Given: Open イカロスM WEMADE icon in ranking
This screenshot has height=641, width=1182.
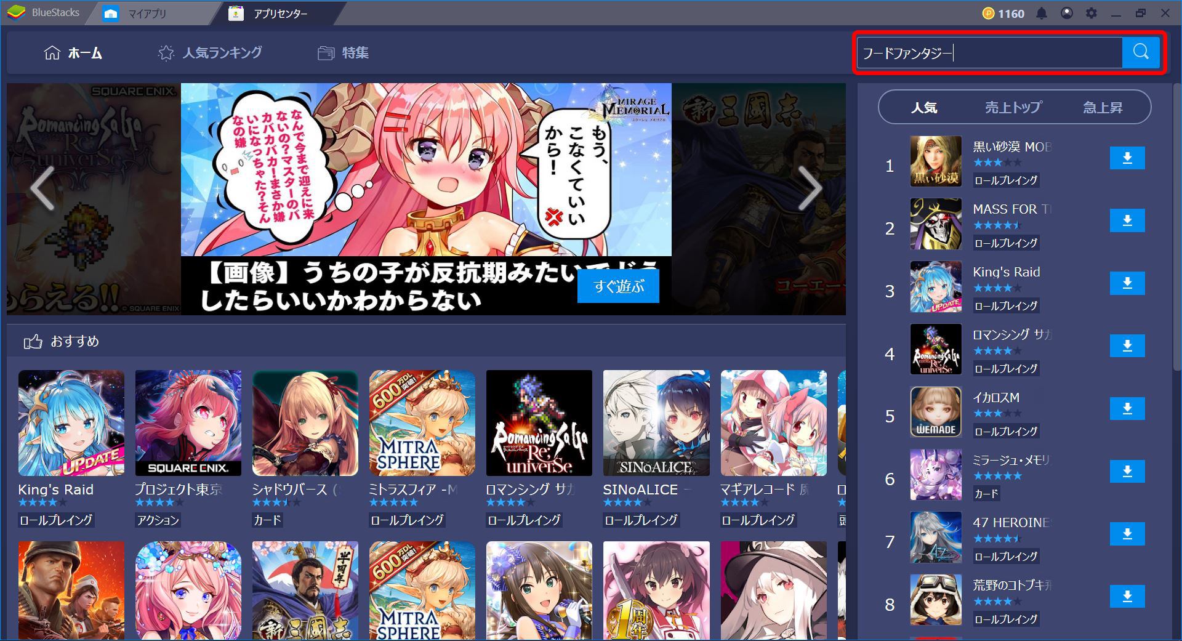Looking at the screenshot, I should (936, 412).
